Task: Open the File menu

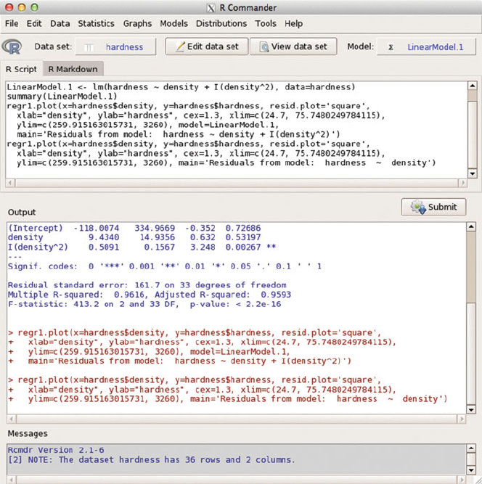Action: (12, 23)
